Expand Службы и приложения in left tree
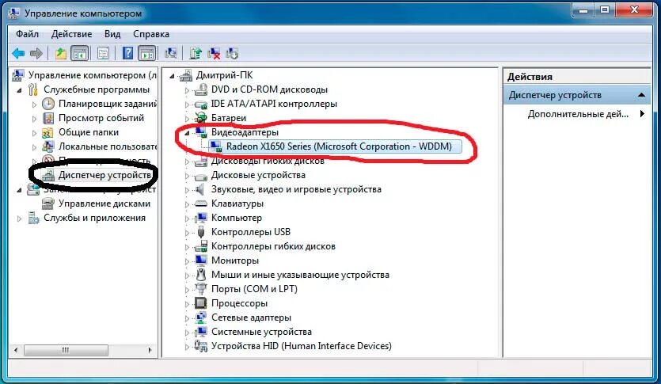661x384 pixels. 19,219
